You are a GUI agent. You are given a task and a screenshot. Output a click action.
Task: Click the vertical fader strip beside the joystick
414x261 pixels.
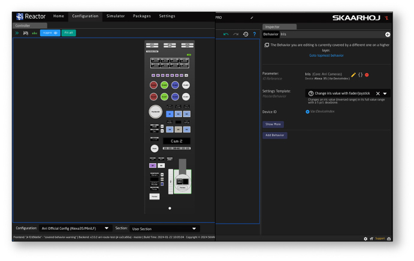point(171,182)
